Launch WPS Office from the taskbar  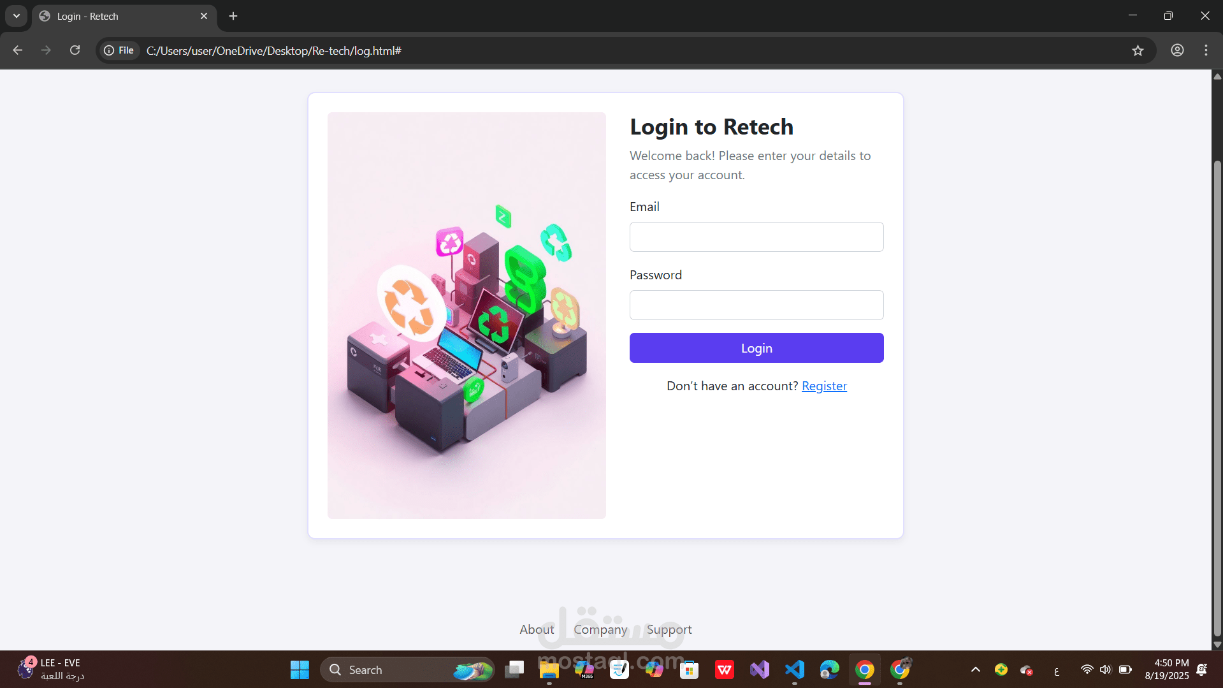pos(724,670)
